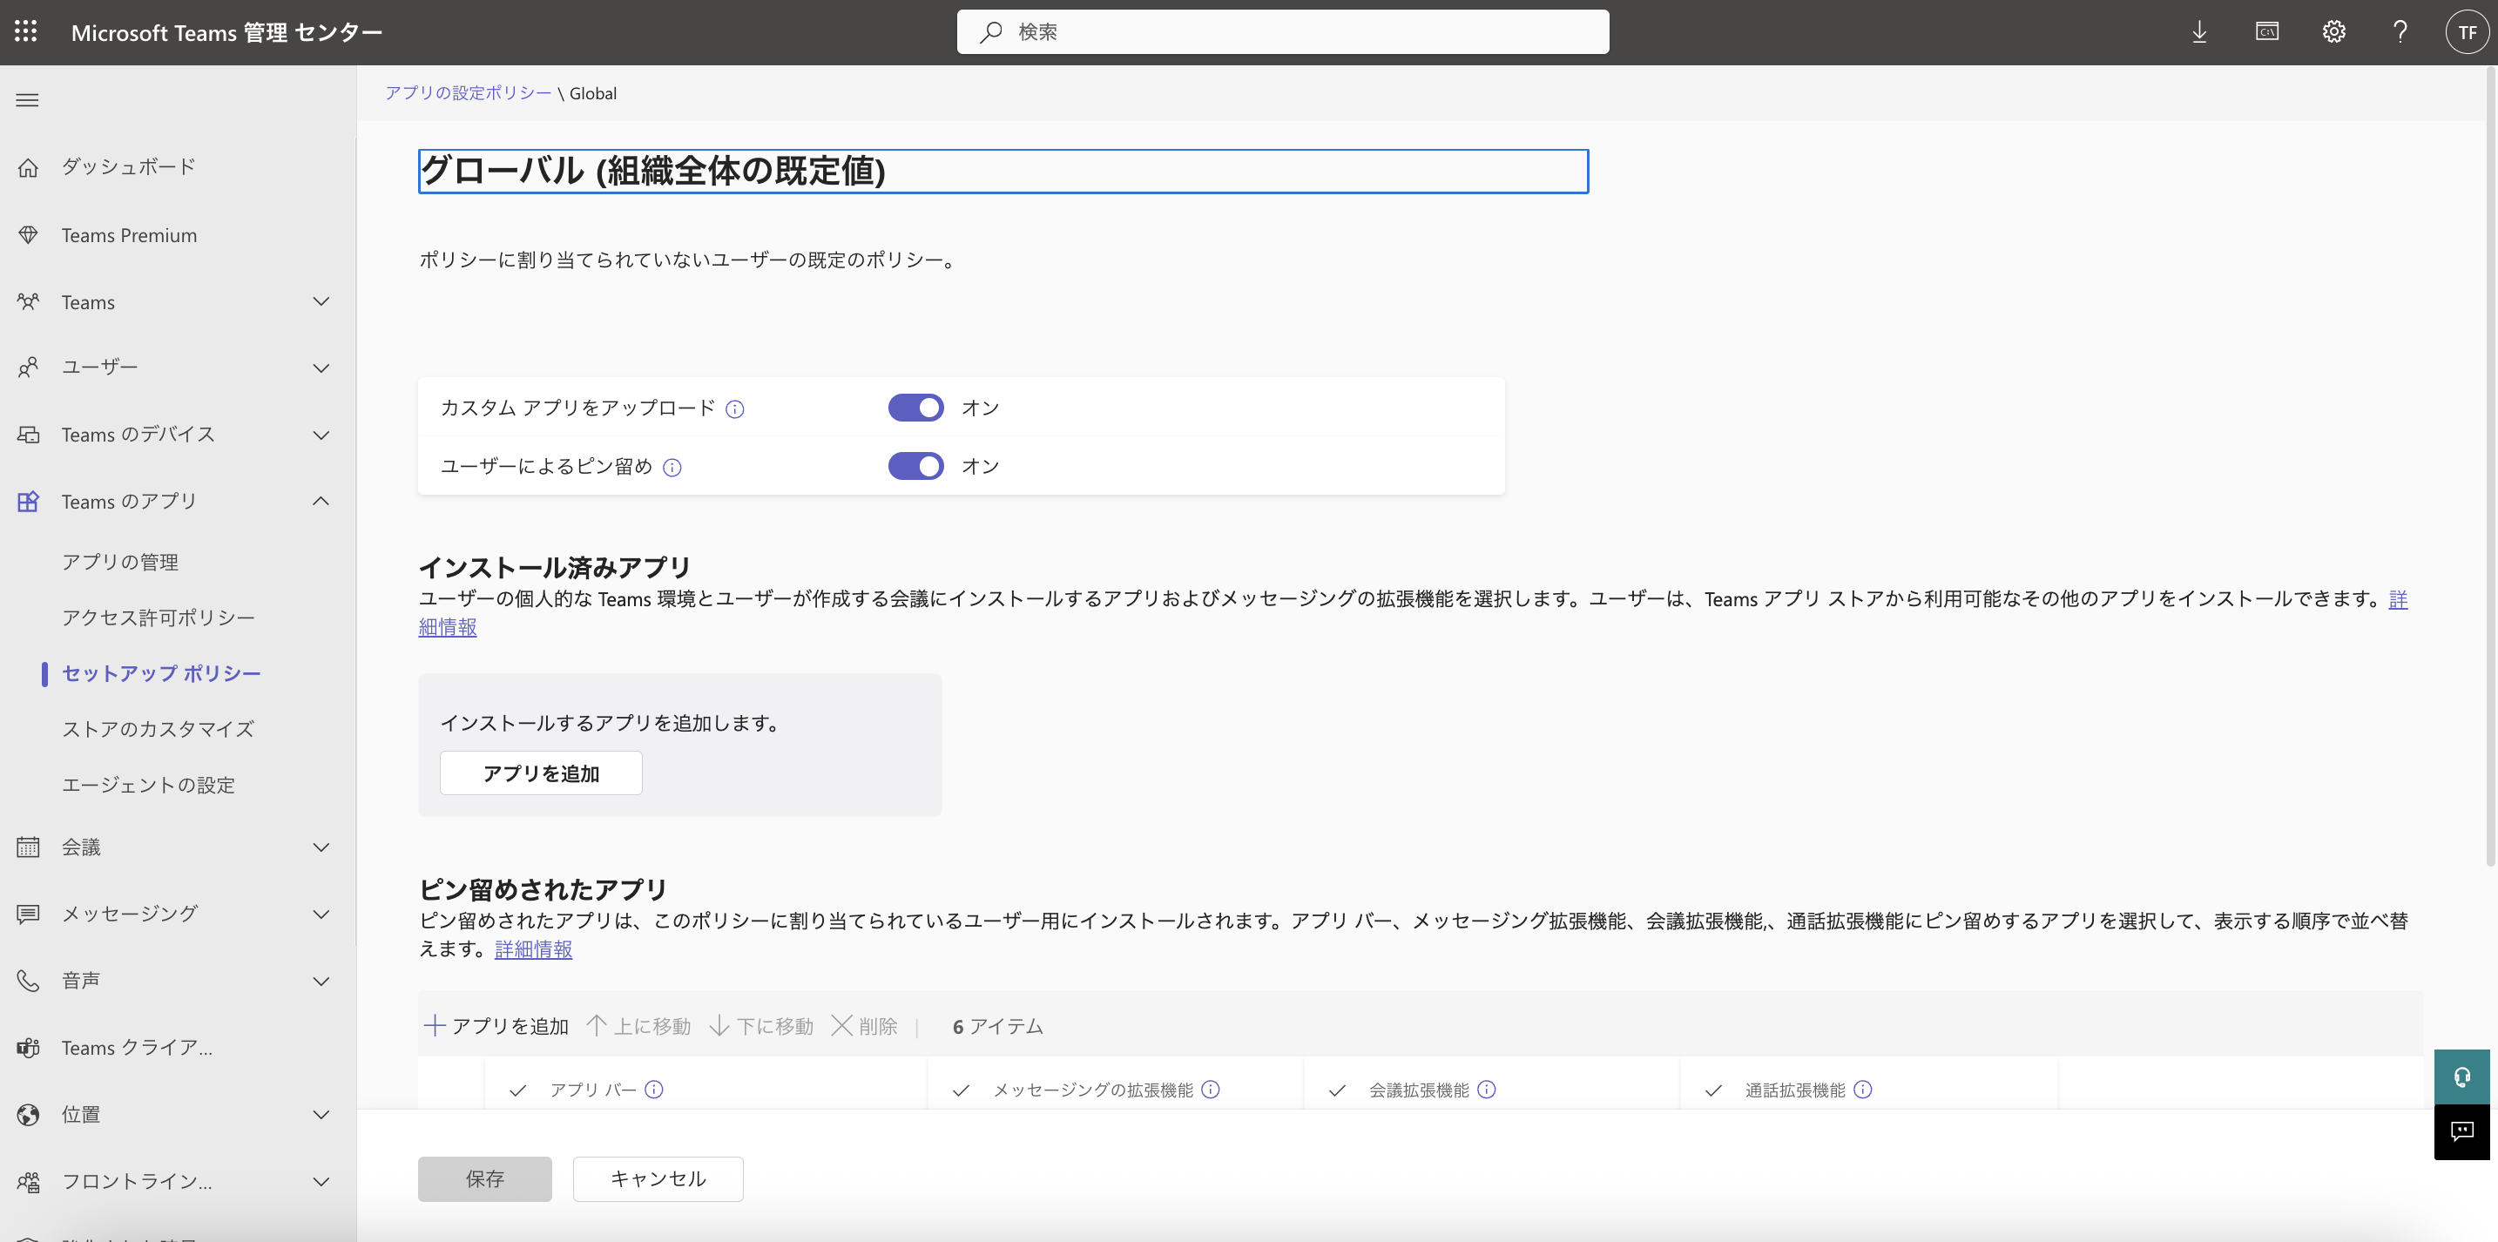Click info icon beside カスタム アプリをアップロード

tap(735, 409)
